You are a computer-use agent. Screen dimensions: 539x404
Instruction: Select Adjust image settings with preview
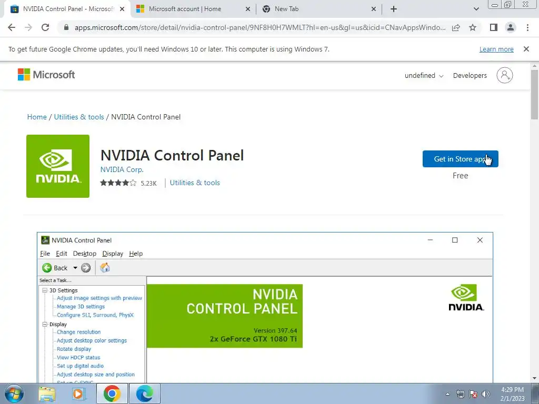click(99, 298)
